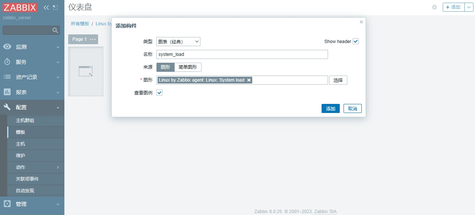This screenshot has height=215, width=475.
Task: Toggle the 查看图例 checkbox
Action: tap(159, 93)
